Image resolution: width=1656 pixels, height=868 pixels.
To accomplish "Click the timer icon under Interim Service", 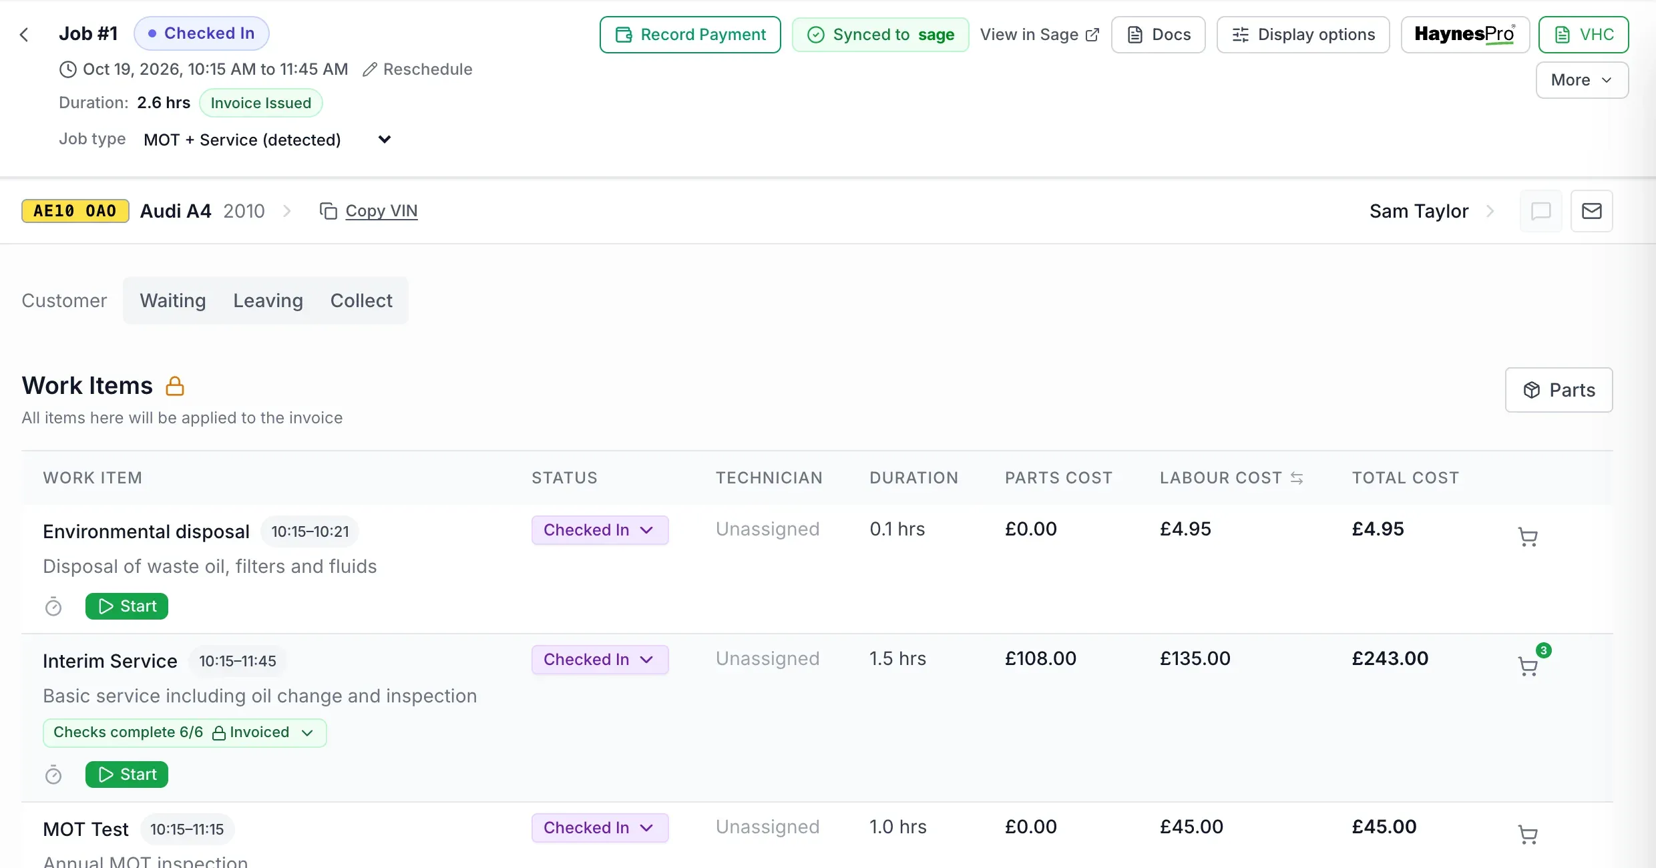I will click(53, 775).
